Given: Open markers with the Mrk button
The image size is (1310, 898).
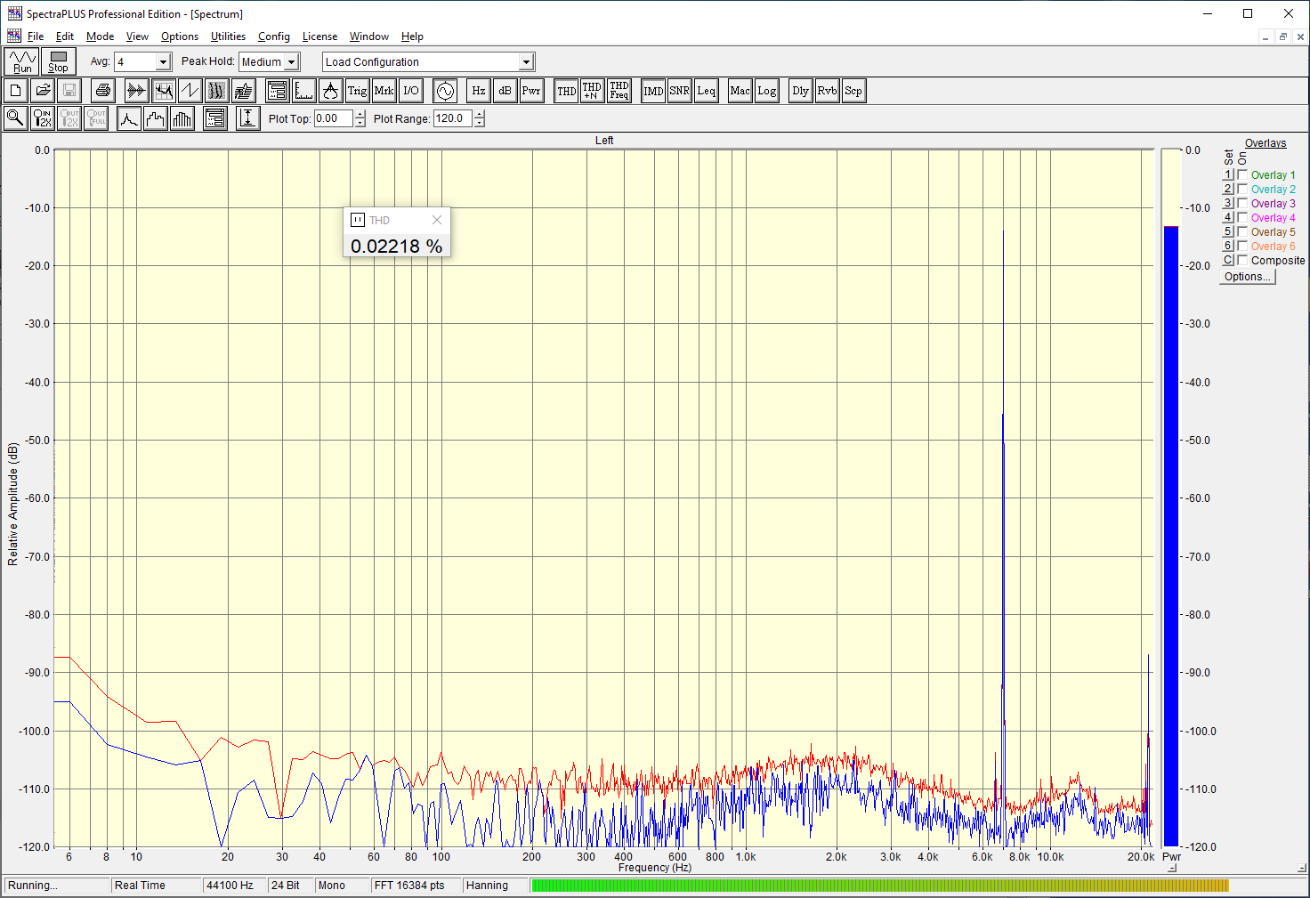Looking at the screenshot, I should (x=384, y=91).
